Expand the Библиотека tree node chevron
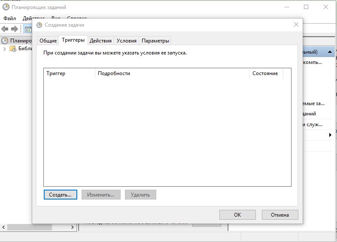 5,49
